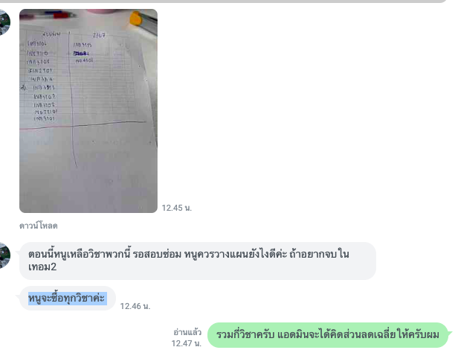Click the gray bubble edge at top

222,1
